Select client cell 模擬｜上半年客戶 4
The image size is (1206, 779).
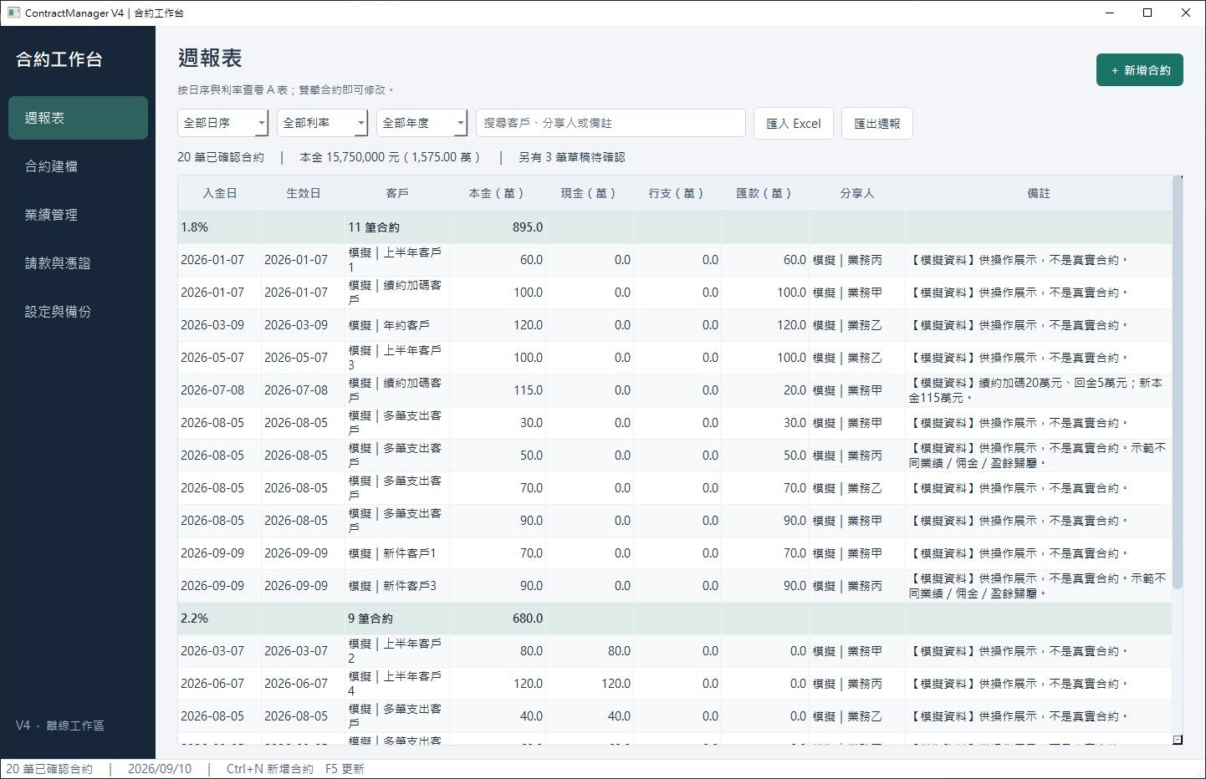click(x=397, y=684)
